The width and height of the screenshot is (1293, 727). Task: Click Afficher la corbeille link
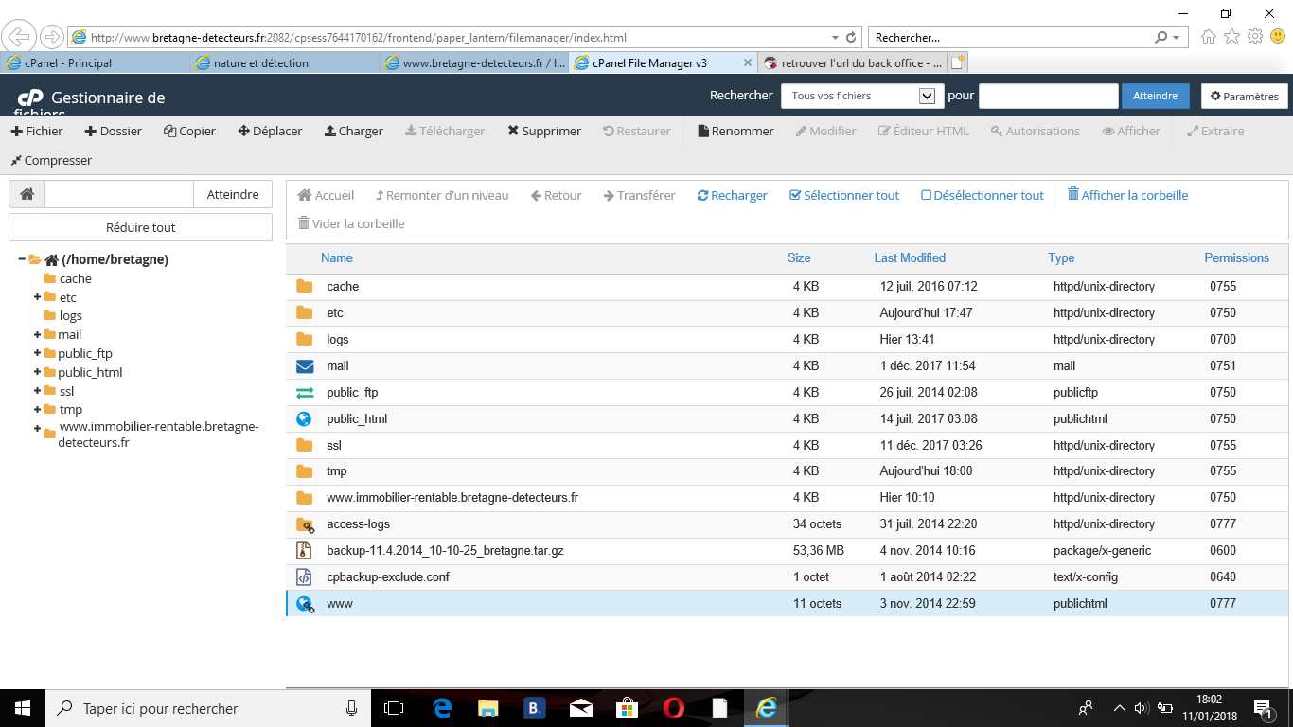1127,195
